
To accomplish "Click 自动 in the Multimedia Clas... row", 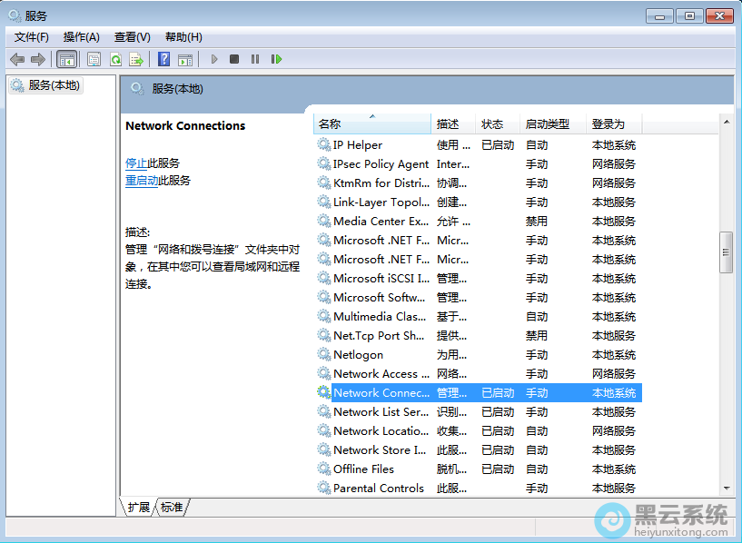I will point(537,316).
